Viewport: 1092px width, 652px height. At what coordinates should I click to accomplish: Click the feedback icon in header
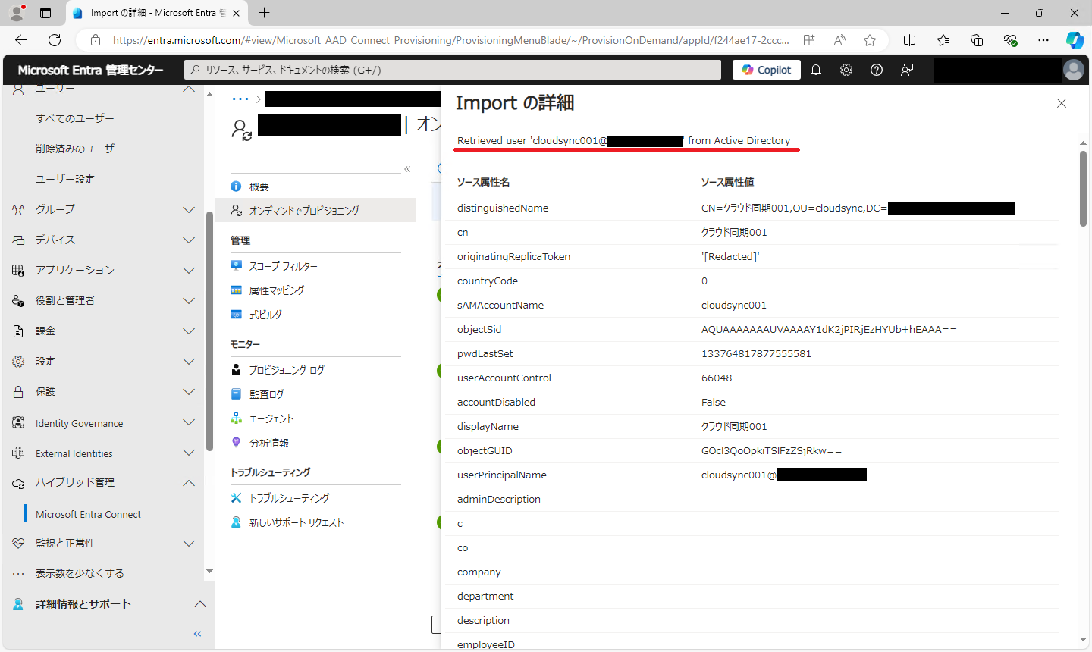coord(907,70)
